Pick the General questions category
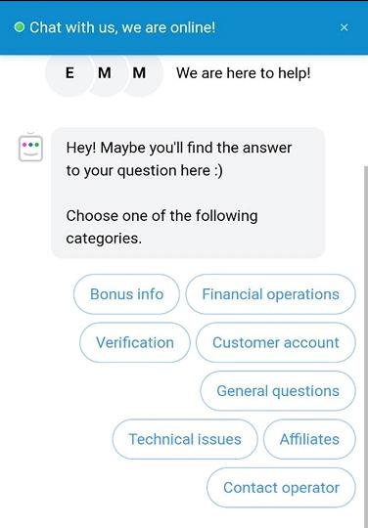Image resolution: width=368 pixels, height=528 pixels. (x=278, y=391)
